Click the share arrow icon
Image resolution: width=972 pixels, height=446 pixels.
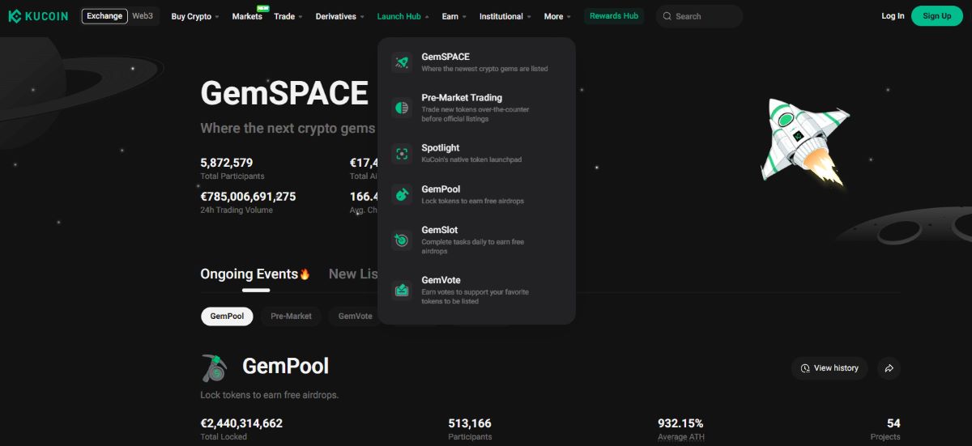tap(889, 368)
